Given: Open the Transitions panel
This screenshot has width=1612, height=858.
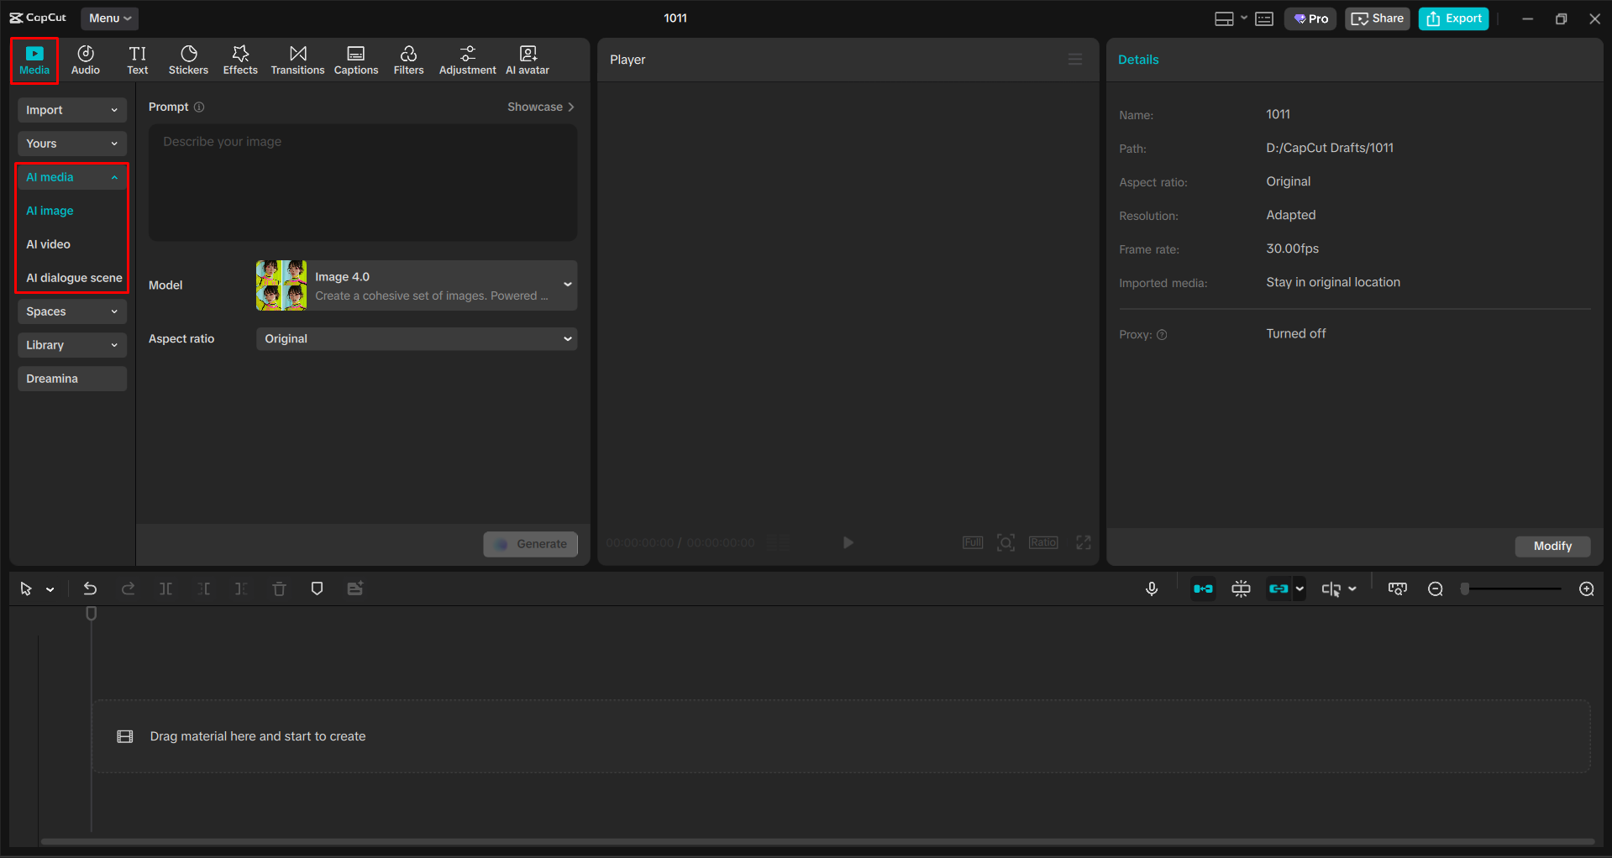Looking at the screenshot, I should point(297,59).
